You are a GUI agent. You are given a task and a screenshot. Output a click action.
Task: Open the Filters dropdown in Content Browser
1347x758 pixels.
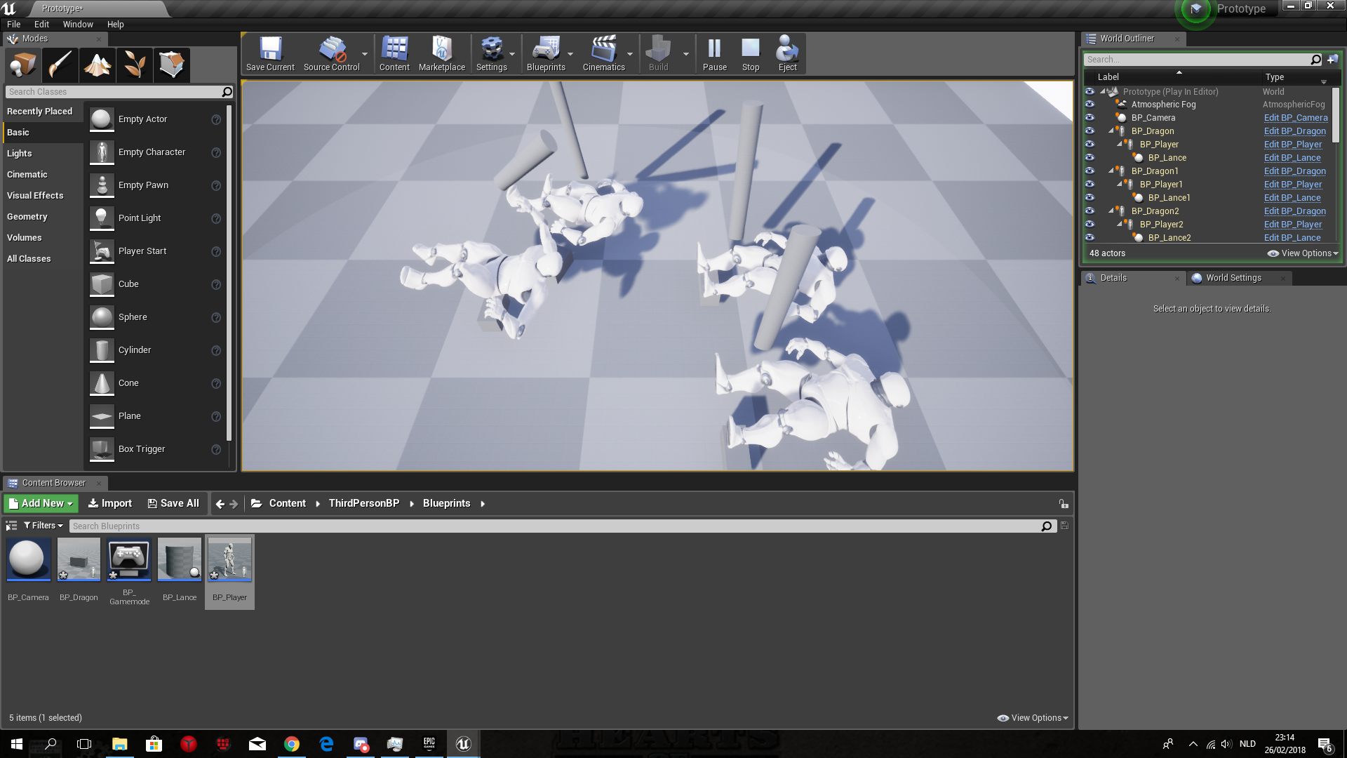click(43, 526)
